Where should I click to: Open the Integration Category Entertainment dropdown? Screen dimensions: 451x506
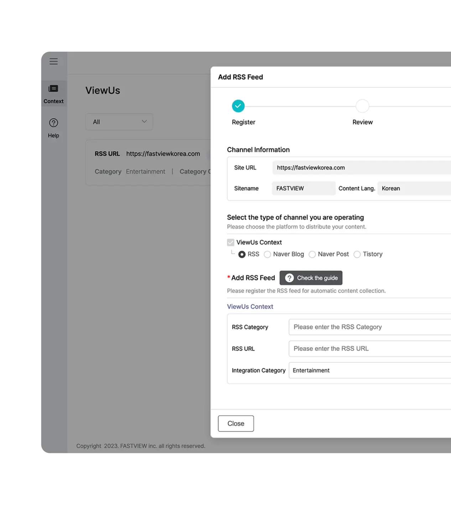[370, 370]
